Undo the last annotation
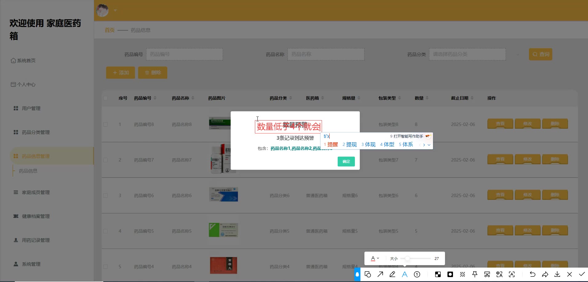588x282 pixels. (533, 274)
